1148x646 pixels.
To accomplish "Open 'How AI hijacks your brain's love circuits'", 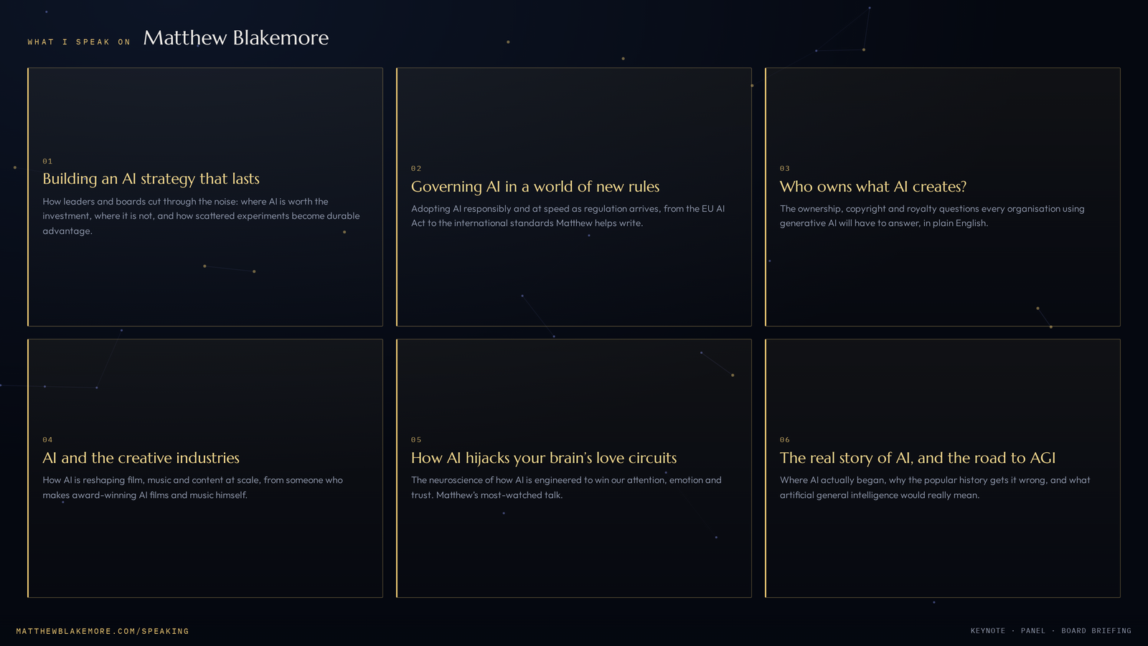I will pos(544,458).
